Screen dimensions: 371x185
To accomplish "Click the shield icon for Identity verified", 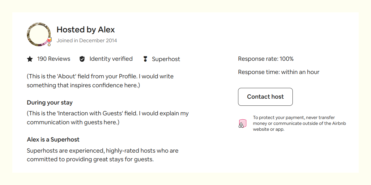I will tap(82, 59).
